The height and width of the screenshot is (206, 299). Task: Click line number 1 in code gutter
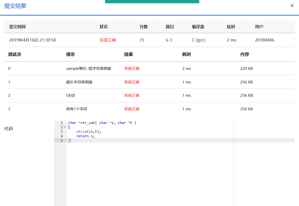(61, 123)
